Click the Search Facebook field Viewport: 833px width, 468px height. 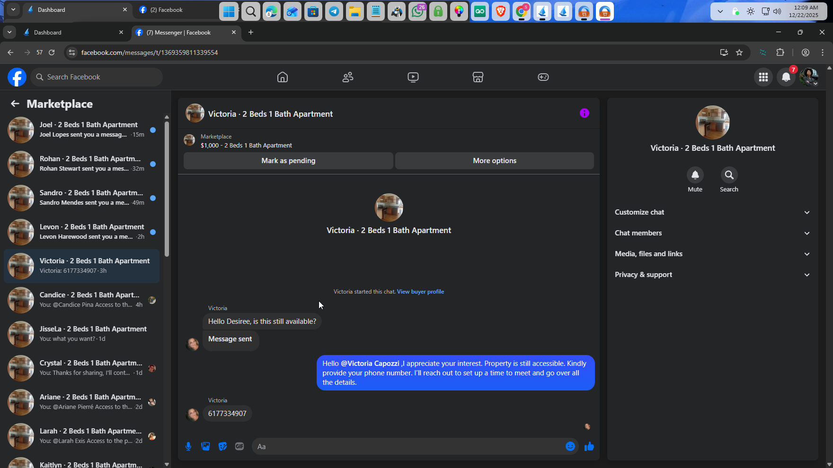tap(97, 77)
